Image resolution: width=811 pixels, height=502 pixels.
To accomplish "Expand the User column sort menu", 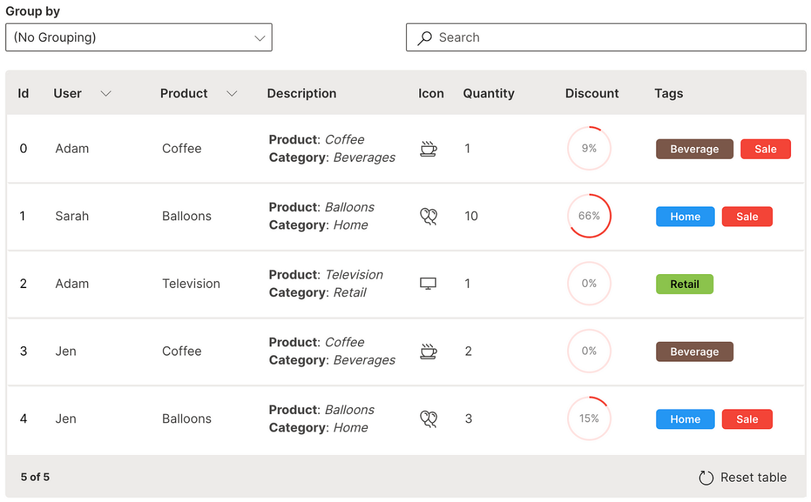I will coord(105,93).
